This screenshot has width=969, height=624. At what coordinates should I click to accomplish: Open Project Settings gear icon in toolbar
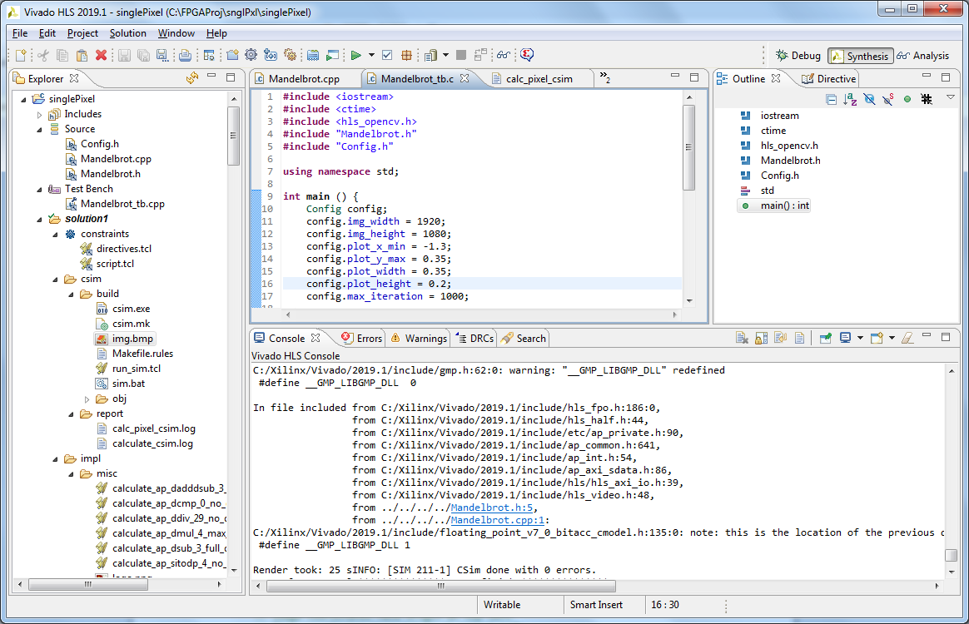tap(251, 56)
